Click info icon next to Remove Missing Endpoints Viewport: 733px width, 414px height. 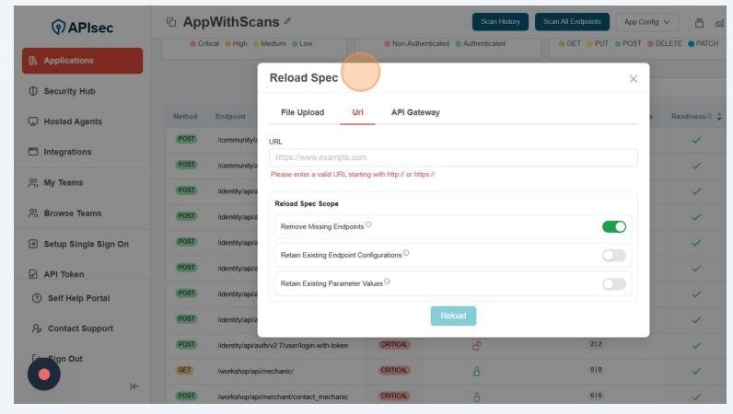tap(368, 224)
